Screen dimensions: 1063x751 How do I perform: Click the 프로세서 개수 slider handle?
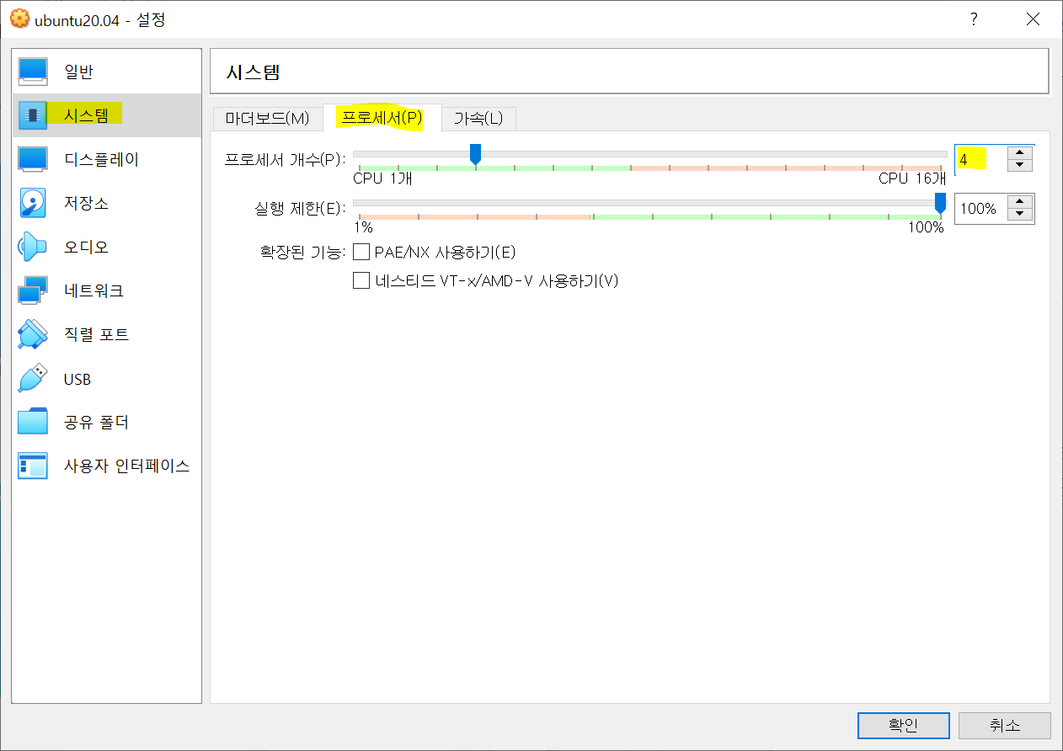coord(475,153)
